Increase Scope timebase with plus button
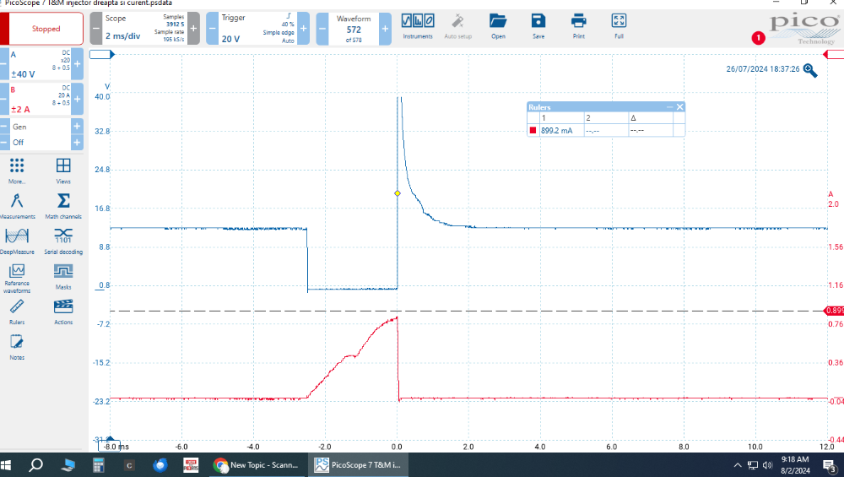Screen dimensions: 844x477 (x=194, y=29)
